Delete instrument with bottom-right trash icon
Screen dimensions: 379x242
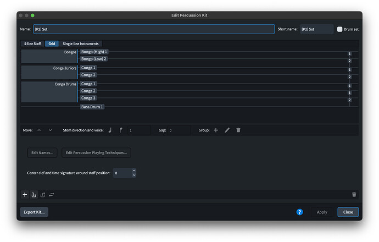(x=354, y=195)
